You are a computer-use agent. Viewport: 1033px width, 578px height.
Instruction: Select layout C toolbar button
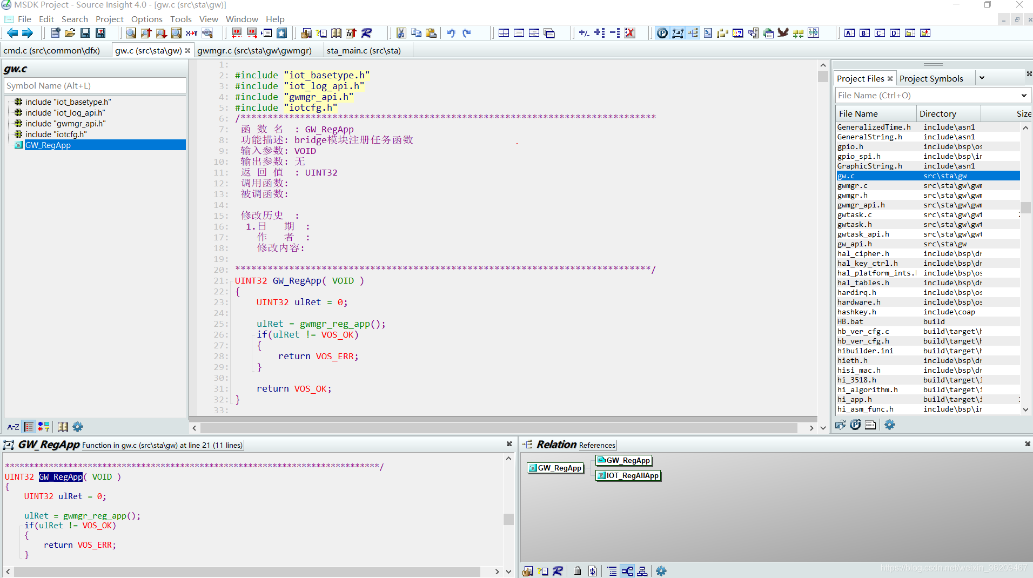(880, 33)
